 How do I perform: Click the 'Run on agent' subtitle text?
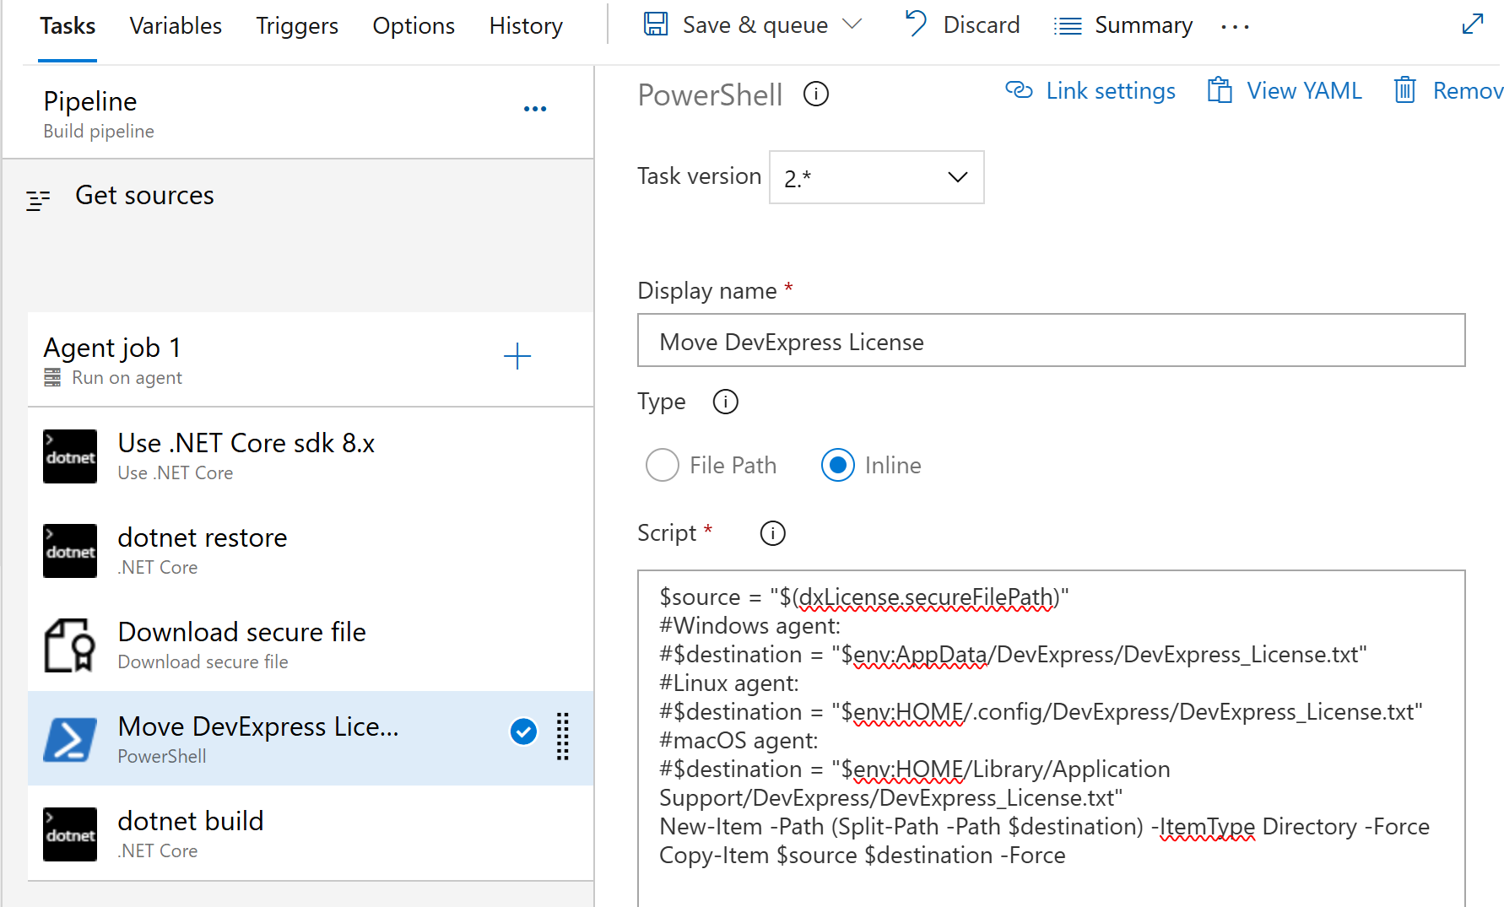point(127,378)
